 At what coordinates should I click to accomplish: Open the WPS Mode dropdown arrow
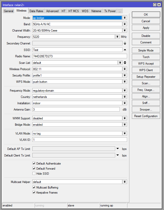(x=125, y=82)
